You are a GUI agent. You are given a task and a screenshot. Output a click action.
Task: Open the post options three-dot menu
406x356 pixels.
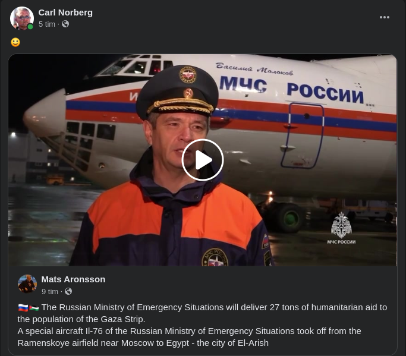click(385, 17)
